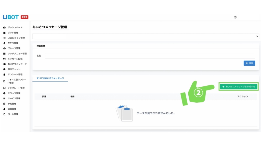The image size is (261, 146).
Task: Click the 名前 column header in table
Action: tap(72, 97)
